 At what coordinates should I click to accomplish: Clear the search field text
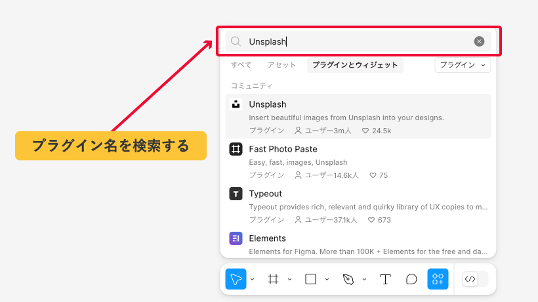click(480, 41)
